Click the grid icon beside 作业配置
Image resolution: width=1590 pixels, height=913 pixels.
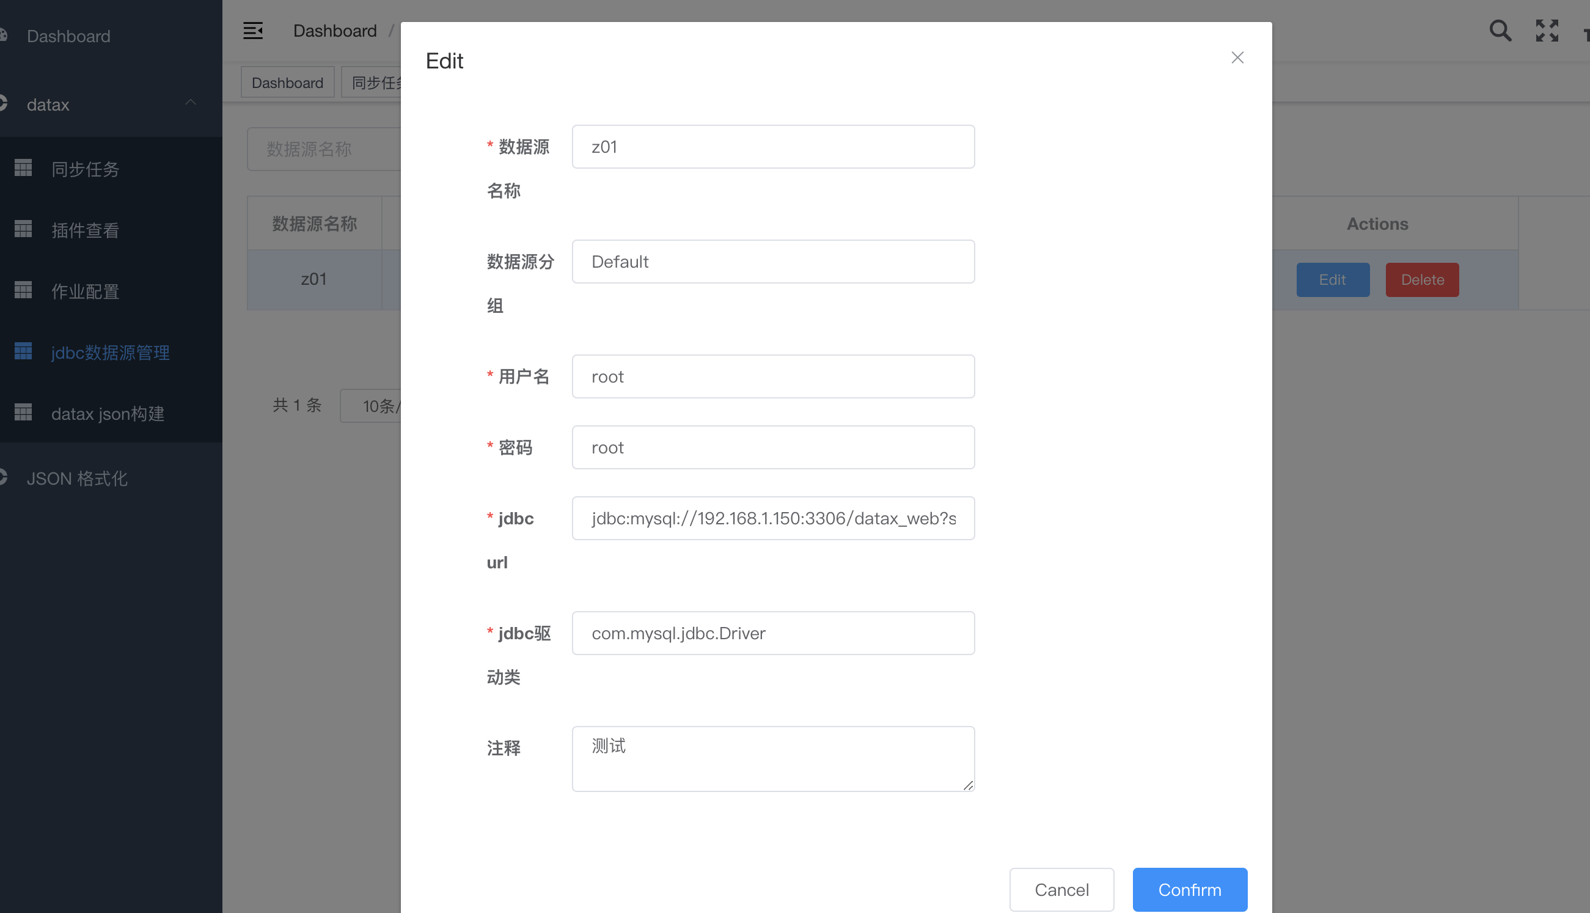(23, 290)
